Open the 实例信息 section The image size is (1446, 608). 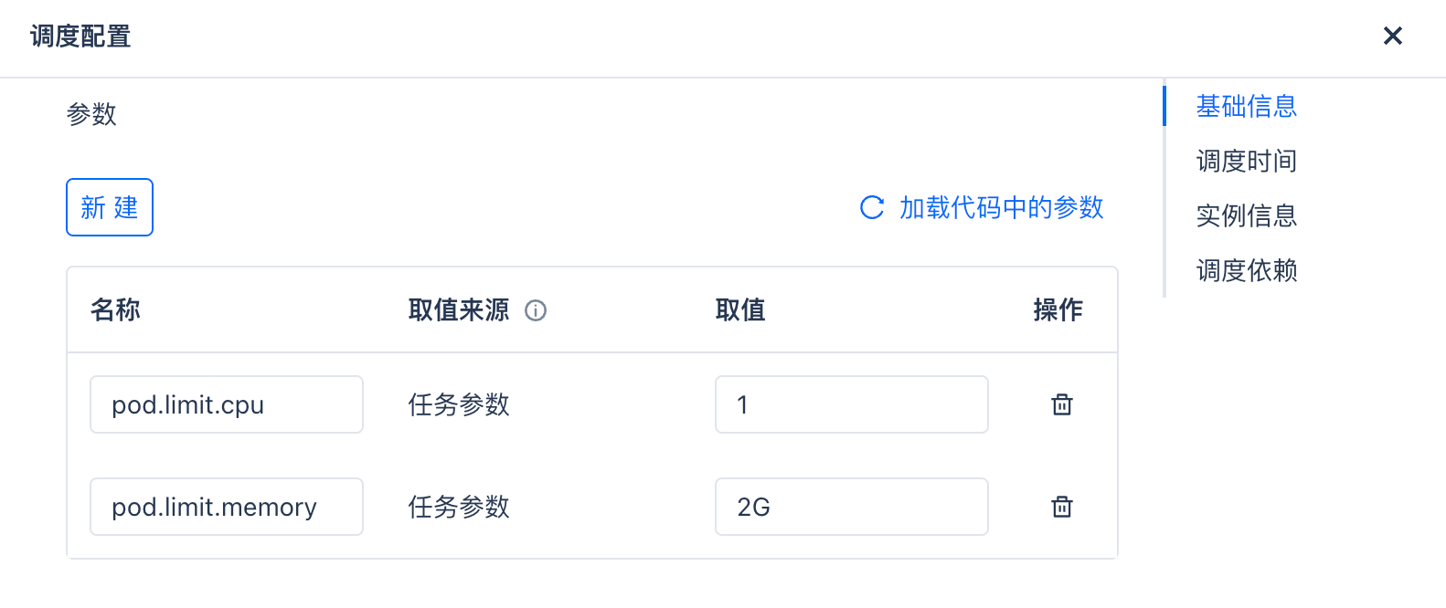tap(1246, 215)
